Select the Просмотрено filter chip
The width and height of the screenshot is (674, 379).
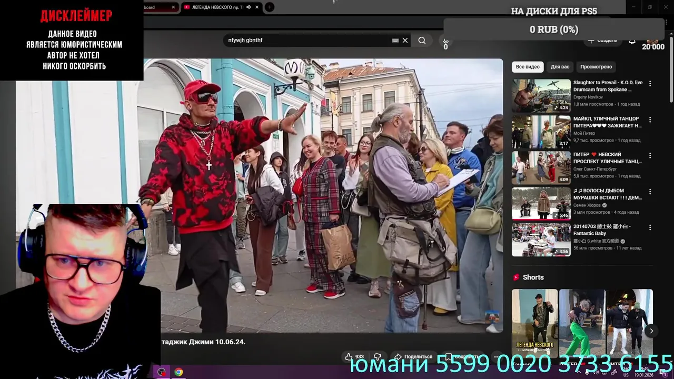(x=596, y=67)
